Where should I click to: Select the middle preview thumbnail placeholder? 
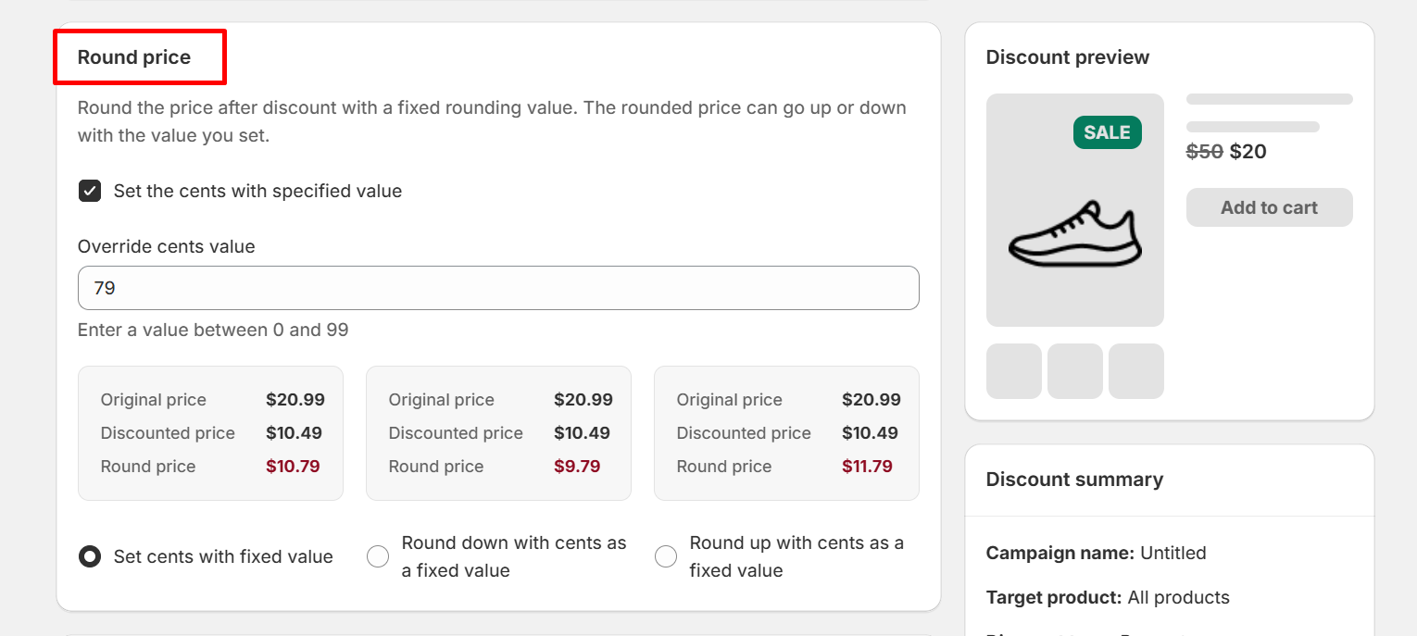click(x=1074, y=371)
